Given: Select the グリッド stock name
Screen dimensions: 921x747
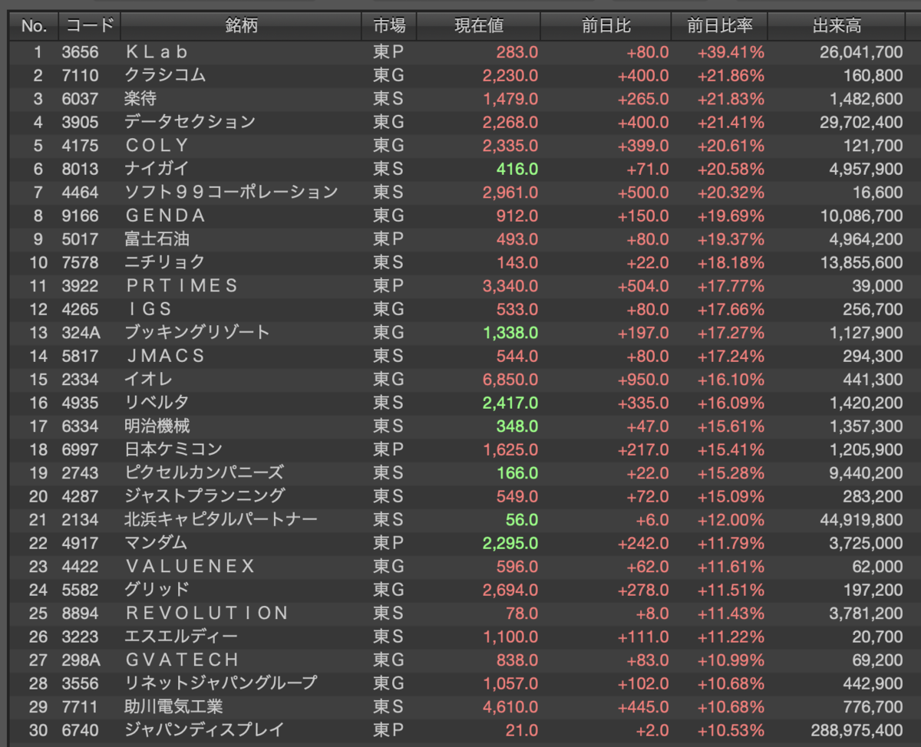Looking at the screenshot, I should click(x=157, y=590).
